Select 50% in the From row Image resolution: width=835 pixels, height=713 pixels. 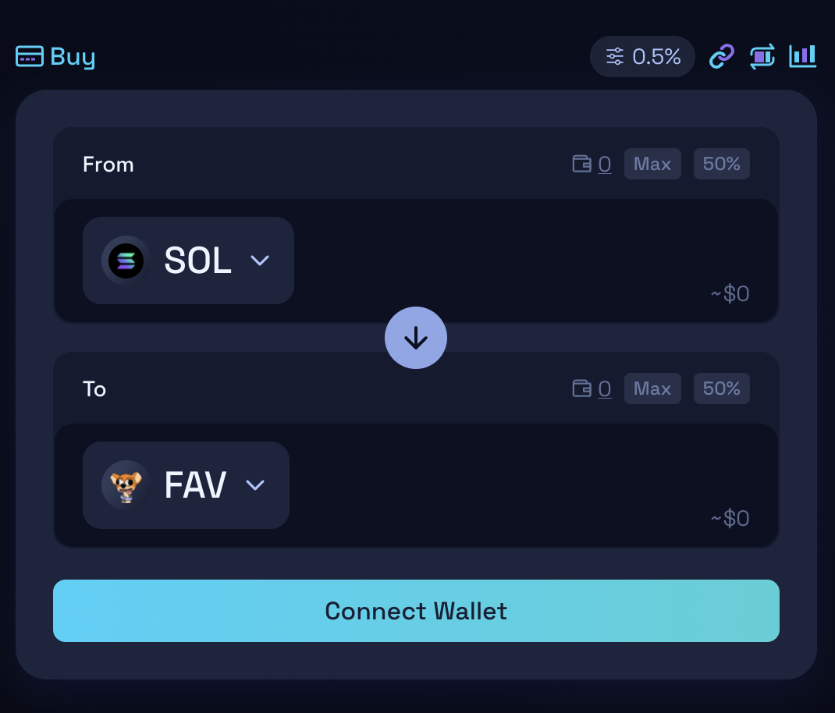click(722, 164)
